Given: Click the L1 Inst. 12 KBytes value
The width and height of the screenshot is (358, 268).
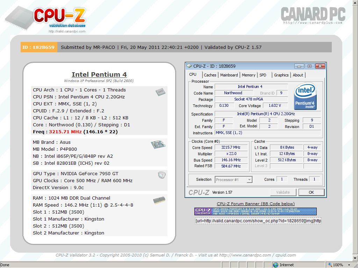Looking at the screenshot, I should [287, 154].
